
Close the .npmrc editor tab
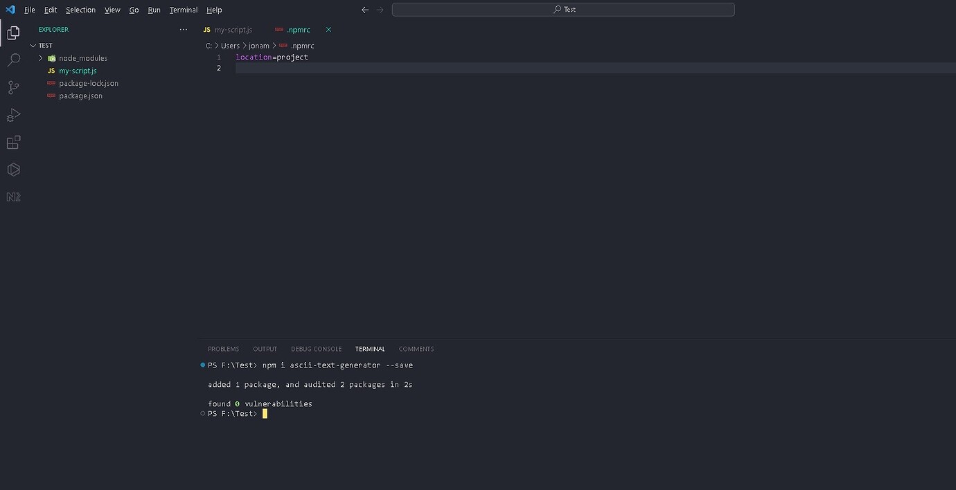click(x=328, y=30)
